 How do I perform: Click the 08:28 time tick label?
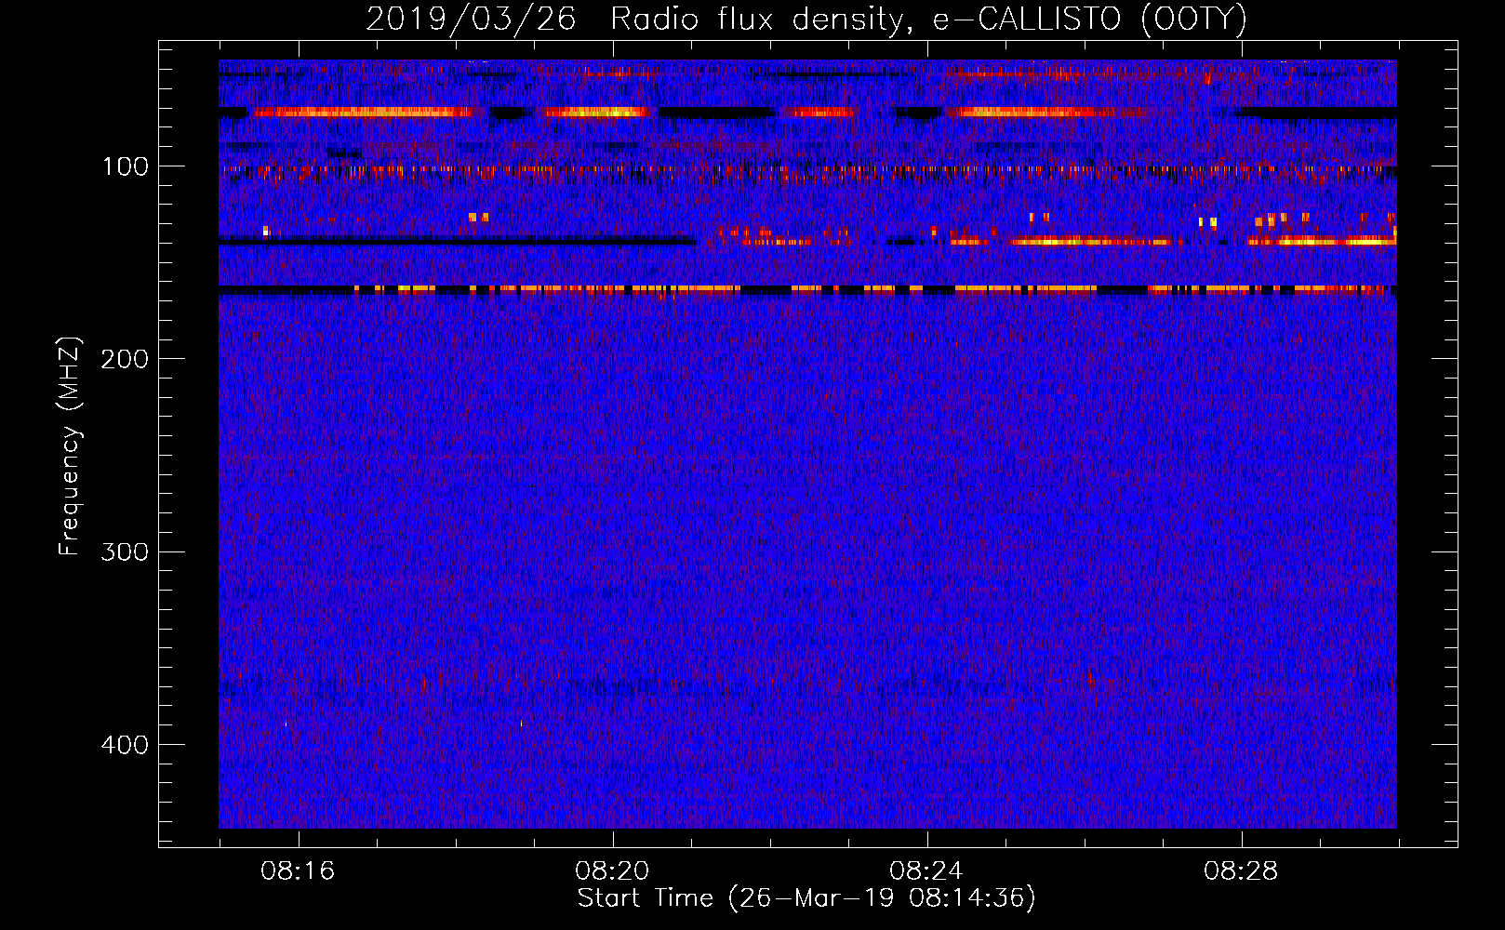(x=1241, y=871)
